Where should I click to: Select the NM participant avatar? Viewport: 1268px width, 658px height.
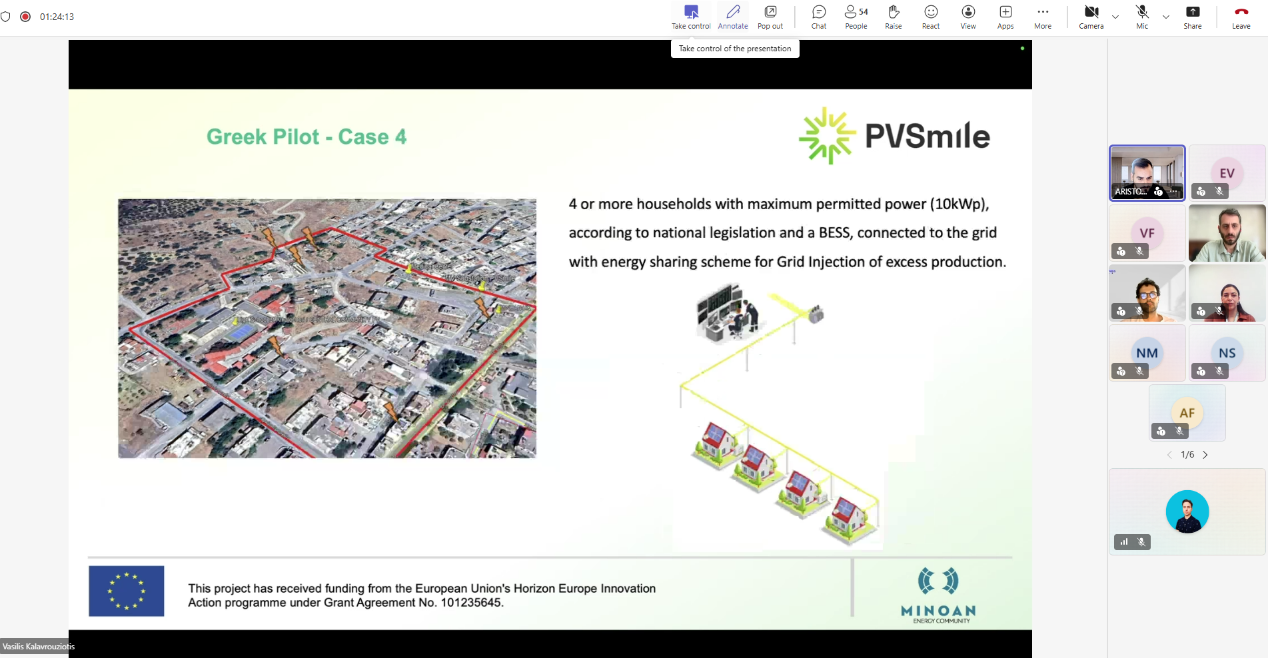point(1147,353)
